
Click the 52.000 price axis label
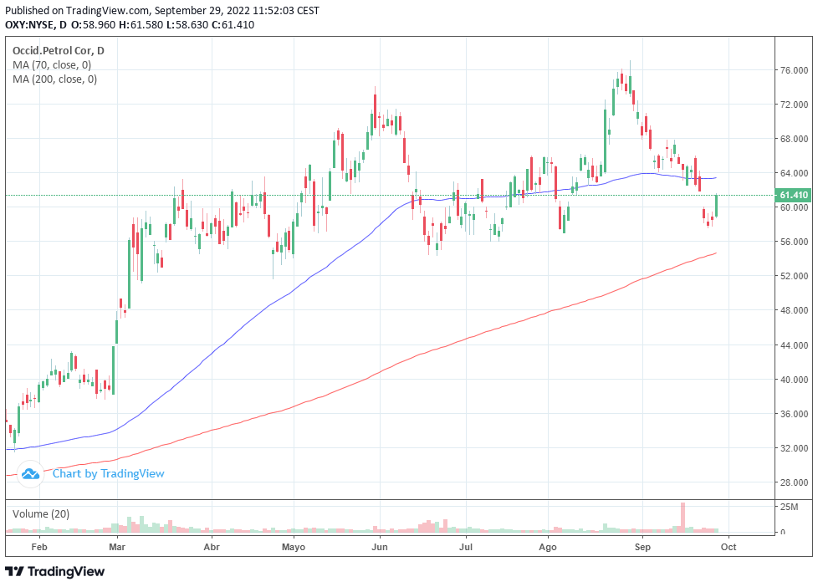point(794,276)
